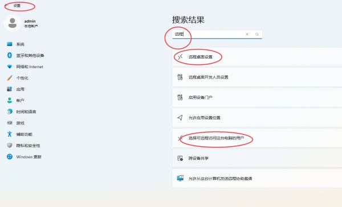The width and height of the screenshot is (342, 207).
Task: Open the 游戏 gamepad icon
Action: click(10, 123)
